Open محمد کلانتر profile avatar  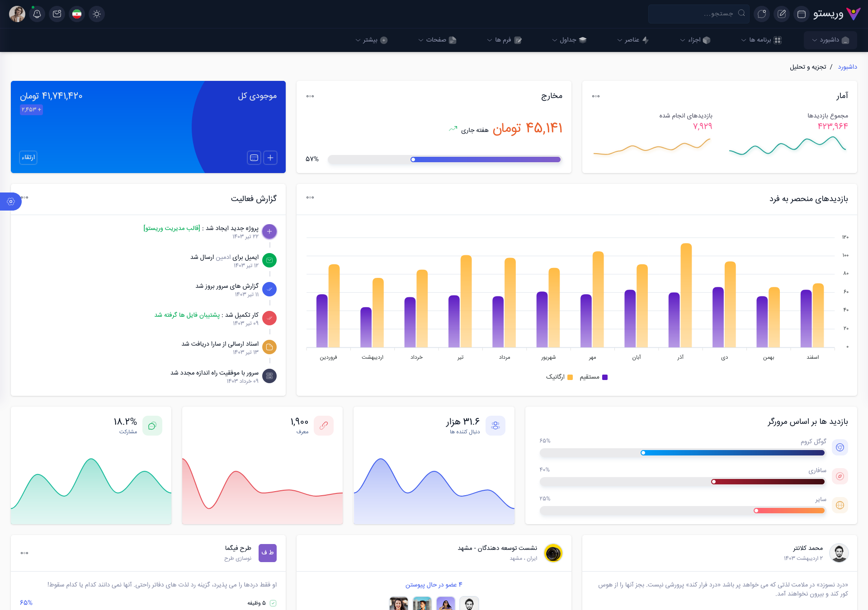(839, 553)
